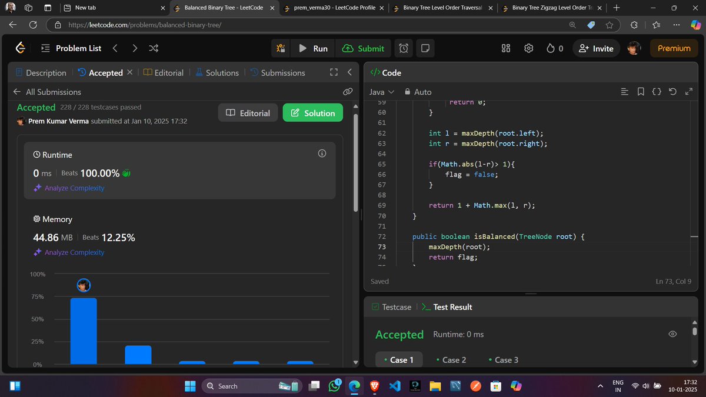Viewport: 706px width, 397px height.
Task: Expand the code editor fullscreen icon
Action: pyautogui.click(x=690, y=92)
